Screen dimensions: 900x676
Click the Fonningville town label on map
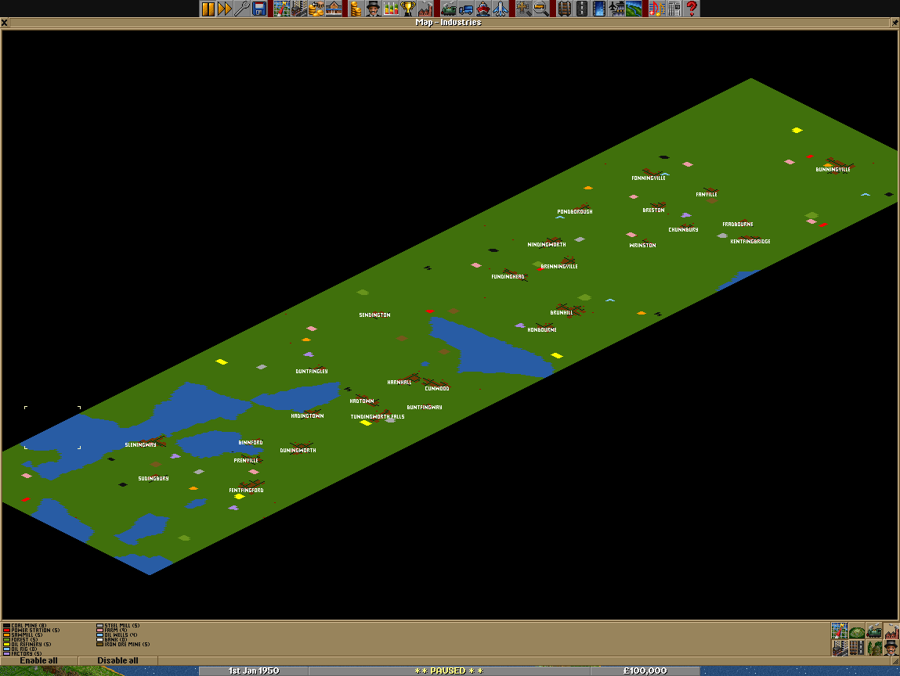(x=649, y=178)
